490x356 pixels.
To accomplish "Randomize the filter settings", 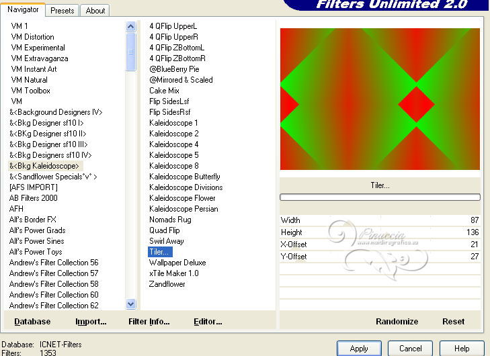I will (x=397, y=322).
